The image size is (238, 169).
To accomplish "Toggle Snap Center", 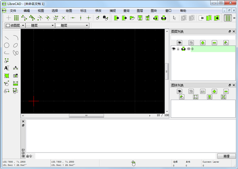I will click(x=40, y=18).
